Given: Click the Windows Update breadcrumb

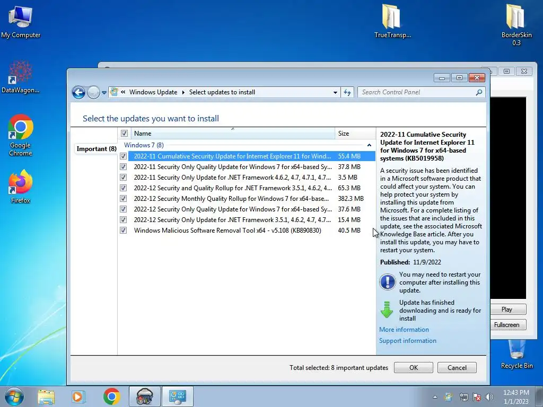Looking at the screenshot, I should point(153,92).
